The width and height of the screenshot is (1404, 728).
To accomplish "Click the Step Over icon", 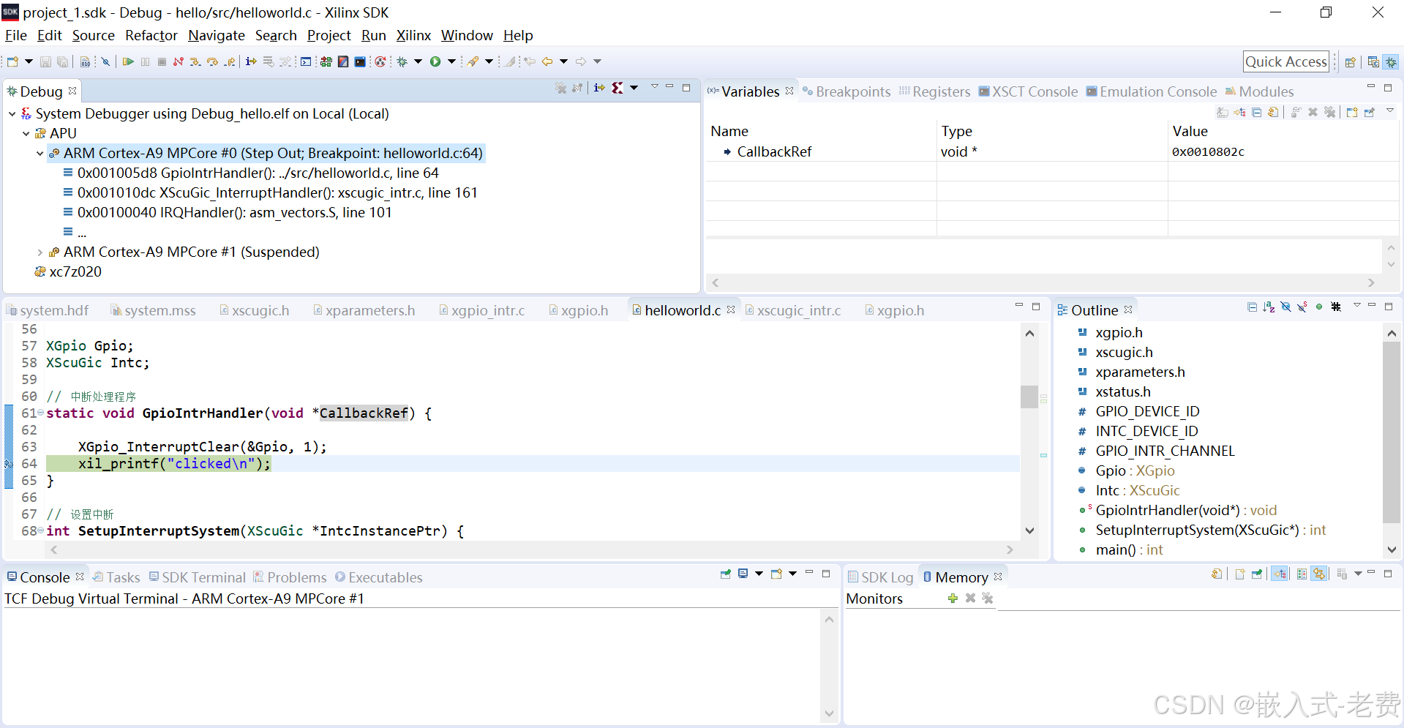I will pyautogui.click(x=212, y=61).
